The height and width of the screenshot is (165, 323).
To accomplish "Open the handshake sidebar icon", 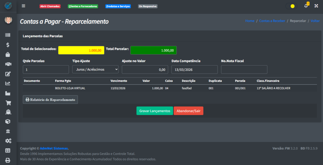I will click(x=8, y=64).
